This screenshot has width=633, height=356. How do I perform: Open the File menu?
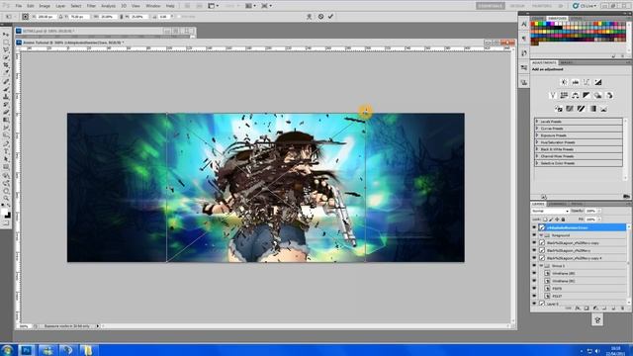19,6
